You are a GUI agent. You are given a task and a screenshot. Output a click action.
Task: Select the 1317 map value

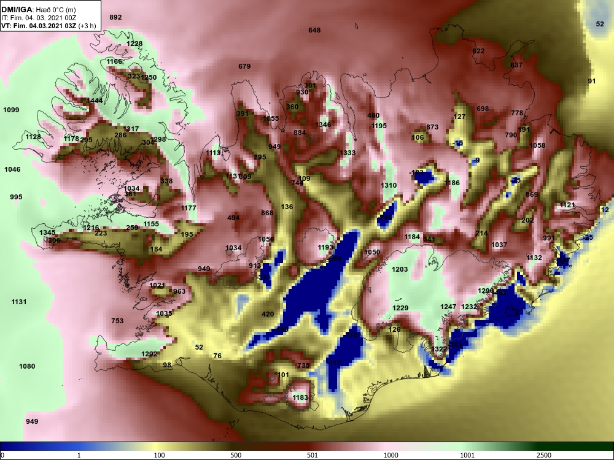click(x=131, y=129)
